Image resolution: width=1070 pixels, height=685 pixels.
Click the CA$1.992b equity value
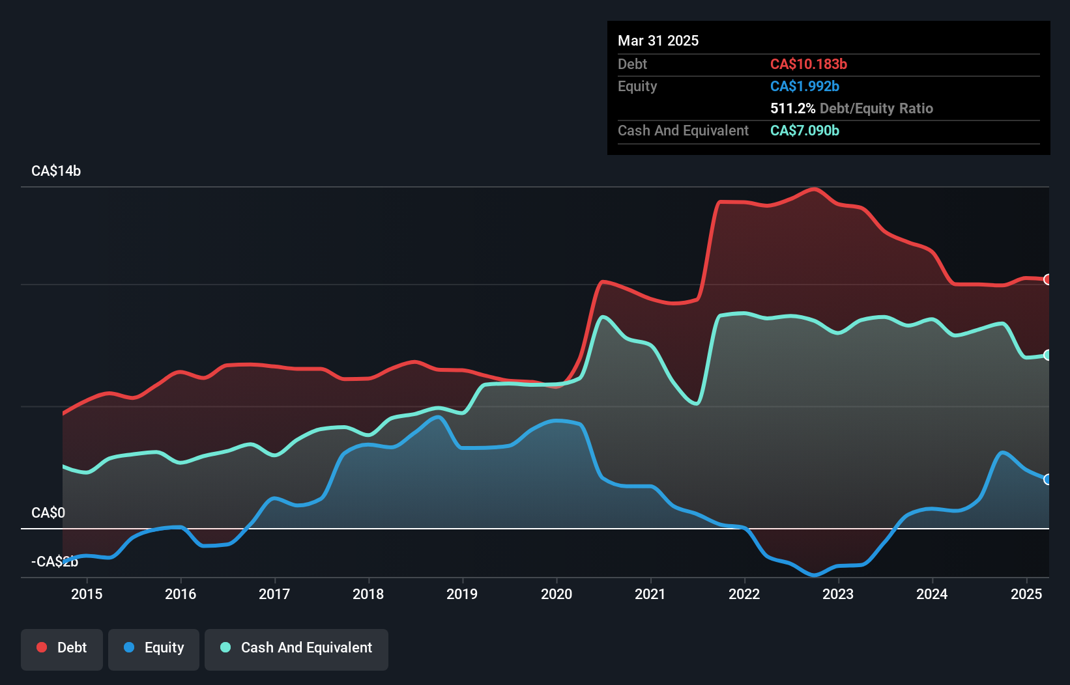point(805,86)
